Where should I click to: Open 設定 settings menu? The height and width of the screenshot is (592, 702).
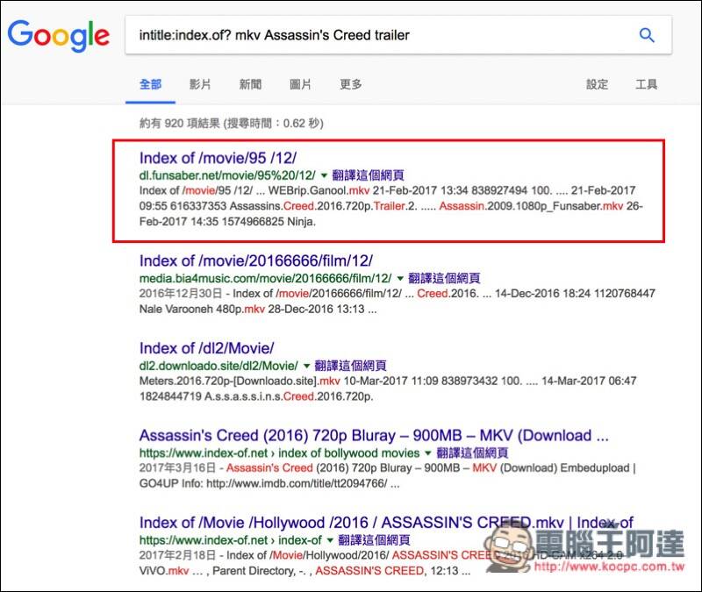click(598, 84)
